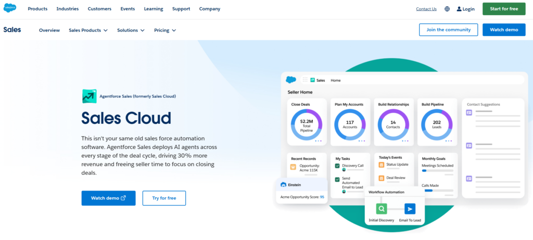Click the Salesforce cloud icon in dashboard image
The width and height of the screenshot is (533, 240).
click(x=290, y=80)
